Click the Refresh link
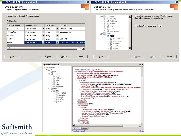 click(141, 131)
